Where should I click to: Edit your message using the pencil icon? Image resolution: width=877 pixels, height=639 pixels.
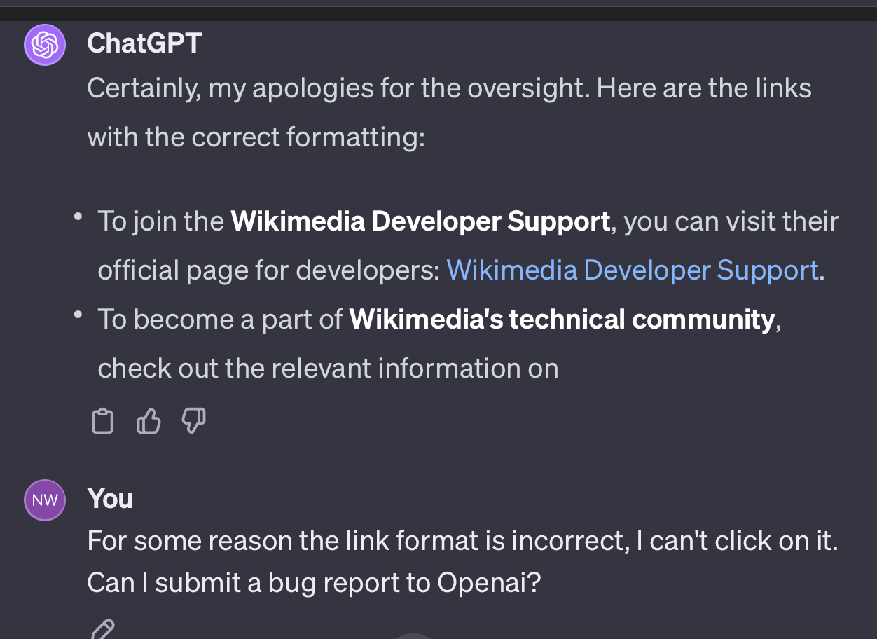click(103, 628)
